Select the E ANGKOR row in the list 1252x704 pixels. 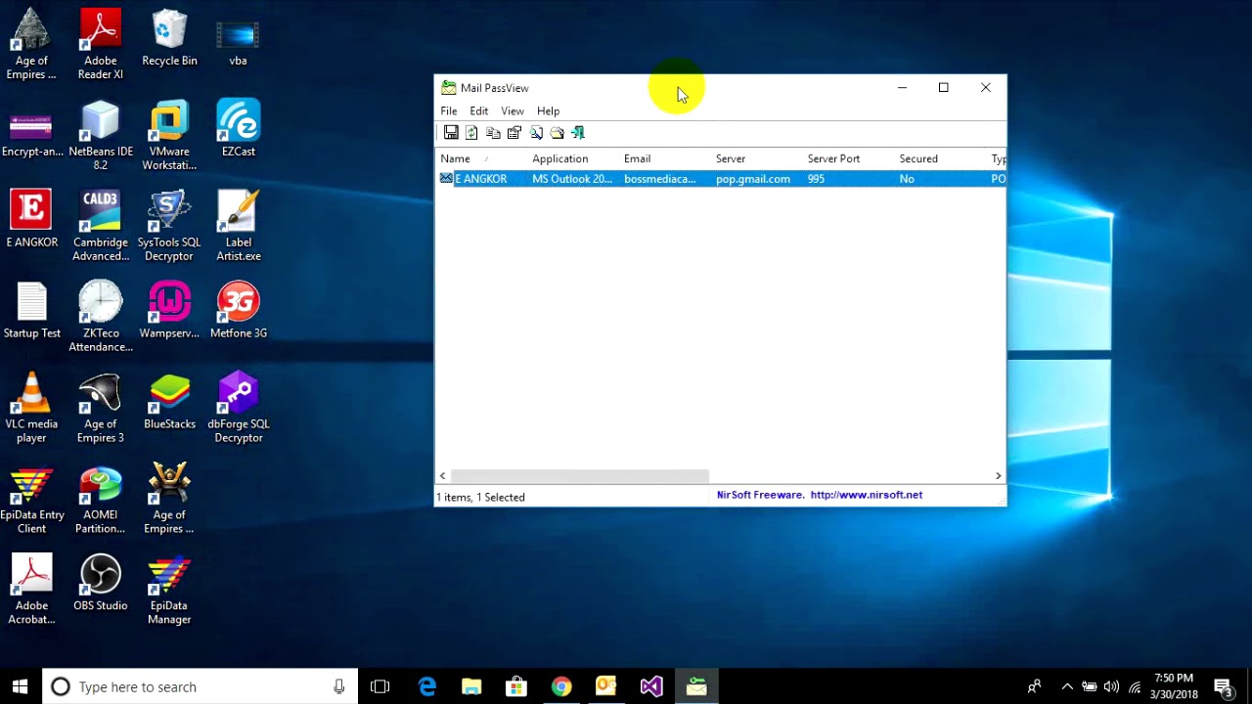[720, 179]
